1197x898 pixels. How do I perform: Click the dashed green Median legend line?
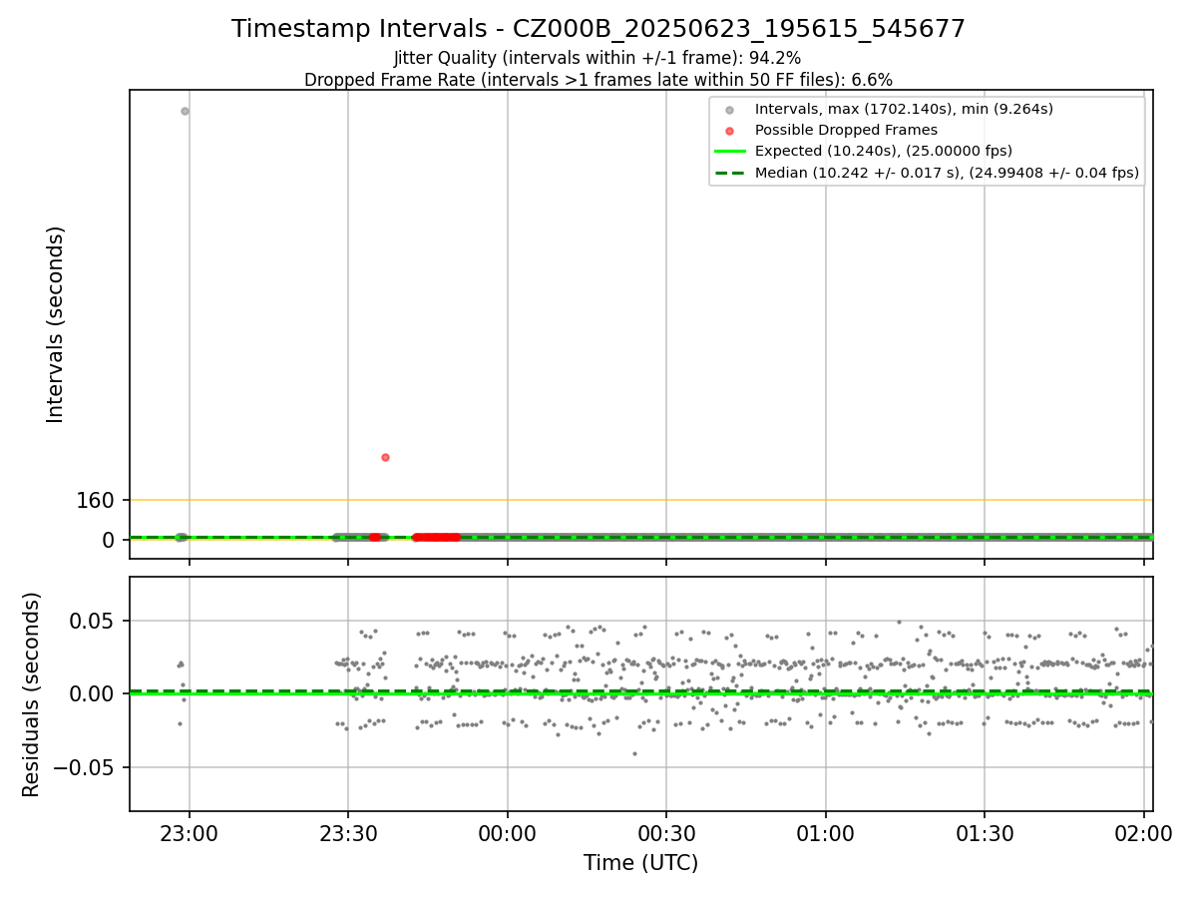coord(730,173)
